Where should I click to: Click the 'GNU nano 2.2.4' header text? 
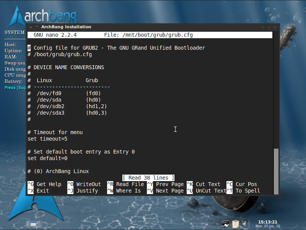(x=55, y=35)
